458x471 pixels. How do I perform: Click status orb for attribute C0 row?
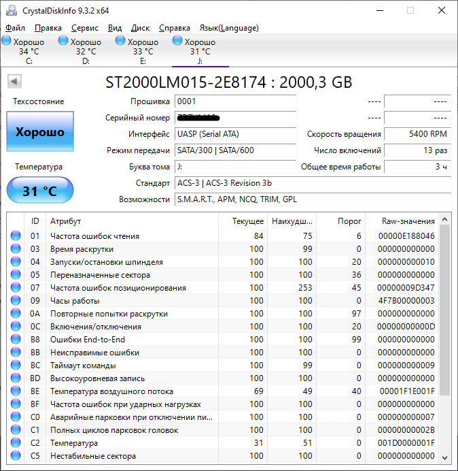click(16, 417)
